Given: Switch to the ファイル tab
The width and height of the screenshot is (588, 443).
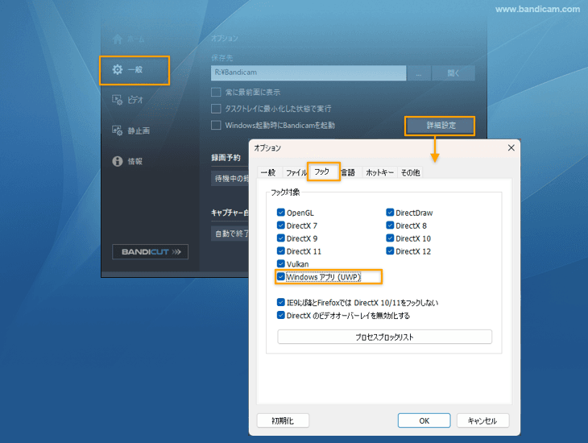Looking at the screenshot, I should point(296,172).
